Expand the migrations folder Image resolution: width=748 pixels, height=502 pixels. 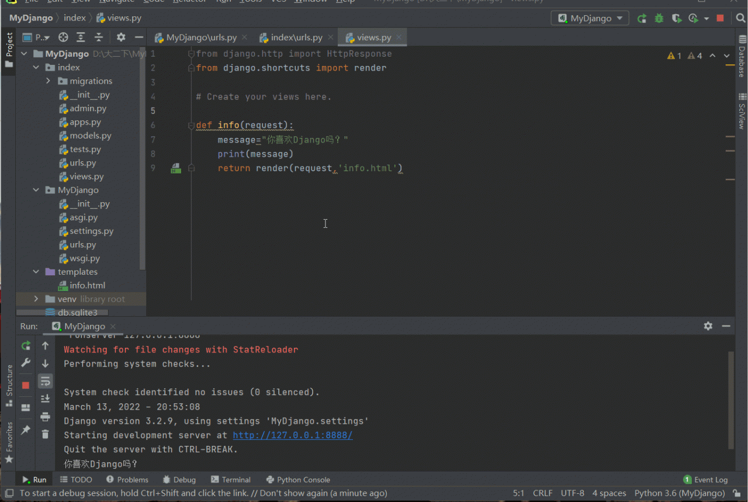(x=49, y=81)
